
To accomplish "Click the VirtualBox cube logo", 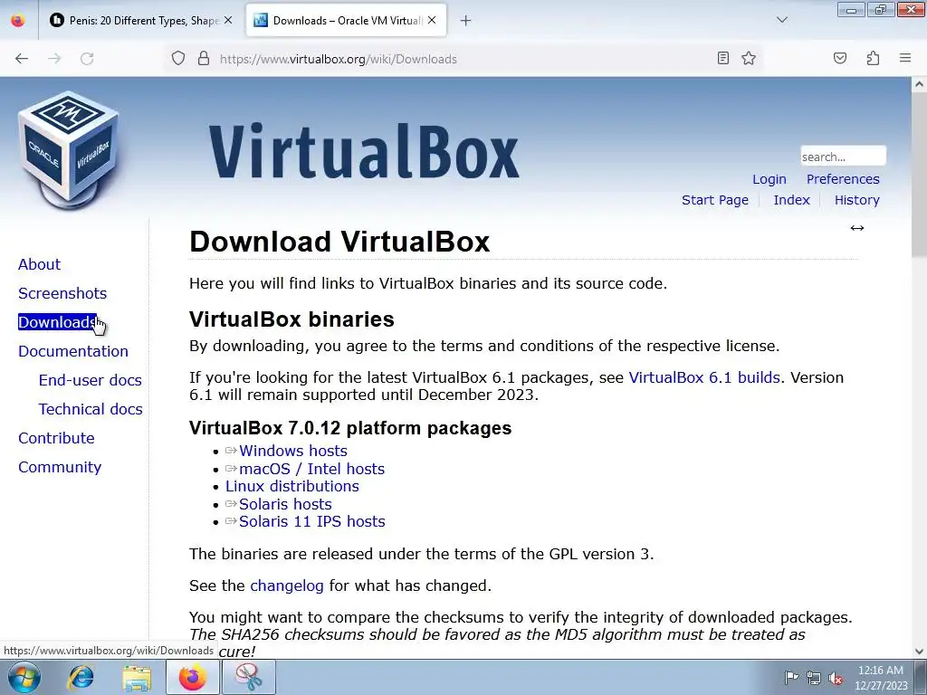I will coord(69,149).
